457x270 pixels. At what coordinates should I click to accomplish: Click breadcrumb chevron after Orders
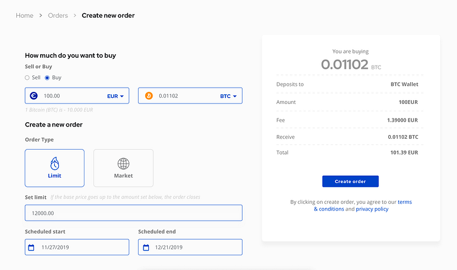tap(75, 15)
